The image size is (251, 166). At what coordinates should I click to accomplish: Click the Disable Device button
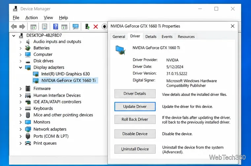(135, 134)
